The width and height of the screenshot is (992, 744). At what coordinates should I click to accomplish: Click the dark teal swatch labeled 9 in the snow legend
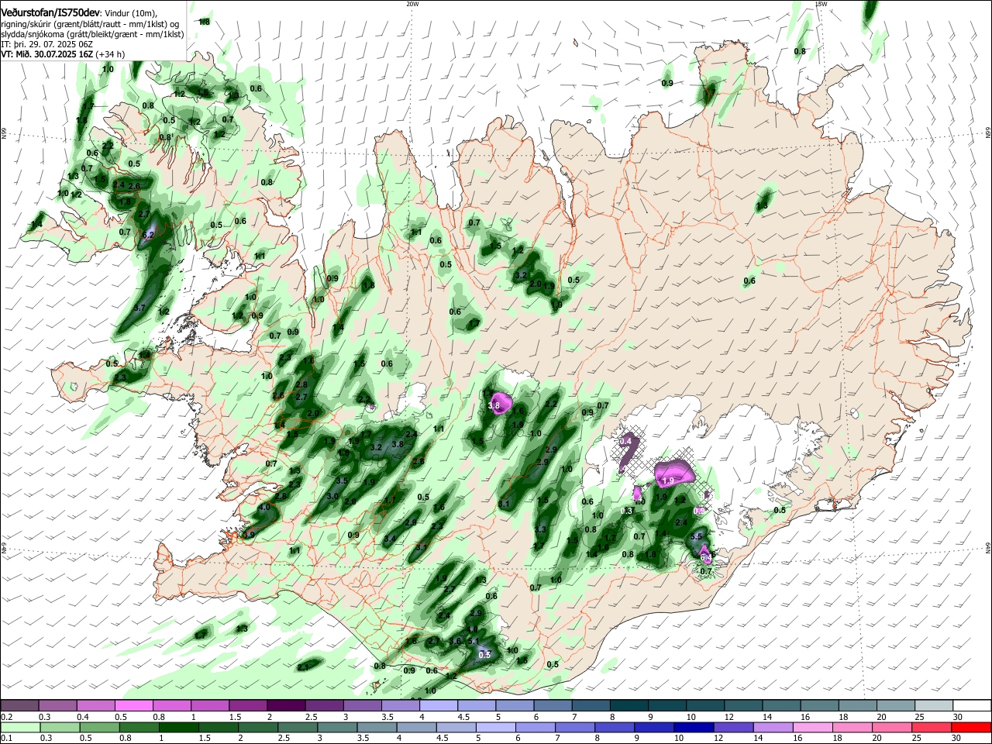click(666, 705)
